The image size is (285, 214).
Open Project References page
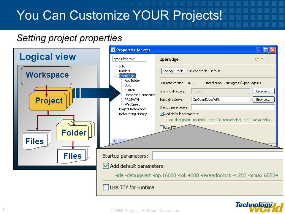coord(133,109)
